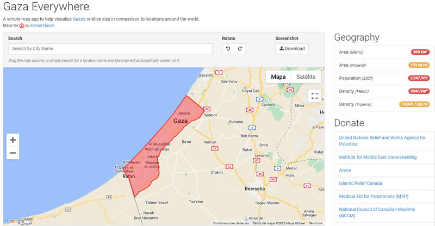Open Institute for Middle East Understanding link

[377, 157]
